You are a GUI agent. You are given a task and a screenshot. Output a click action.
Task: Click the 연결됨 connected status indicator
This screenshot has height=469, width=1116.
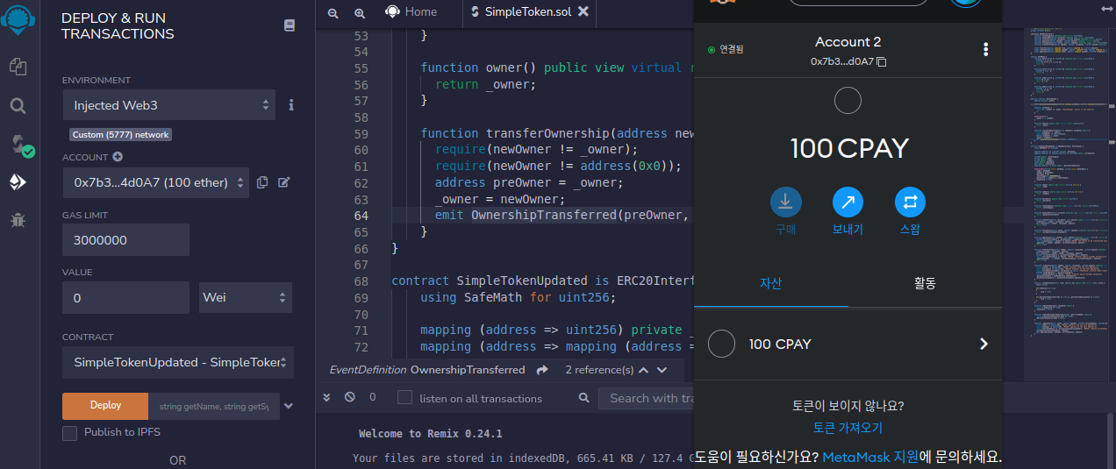725,49
